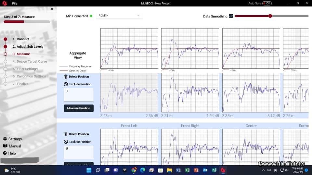Click Exclude Position label for position 7

point(80,84)
